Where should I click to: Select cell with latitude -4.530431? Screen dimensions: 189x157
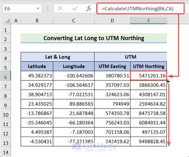click(x=37, y=141)
